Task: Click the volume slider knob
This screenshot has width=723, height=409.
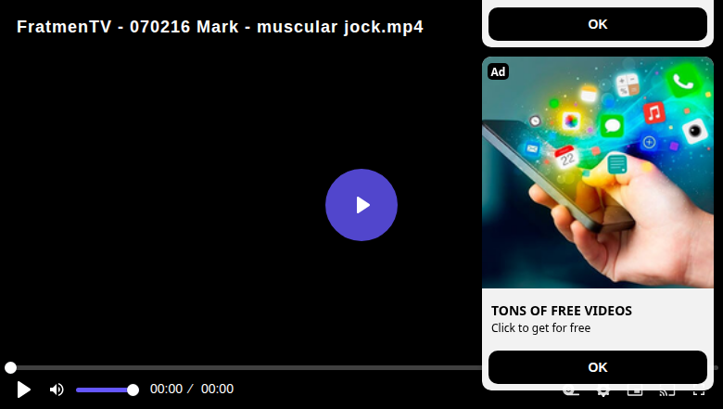Action: click(x=133, y=390)
